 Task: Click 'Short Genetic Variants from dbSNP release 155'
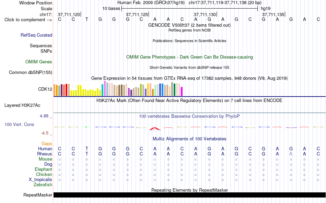pos(189,67)
